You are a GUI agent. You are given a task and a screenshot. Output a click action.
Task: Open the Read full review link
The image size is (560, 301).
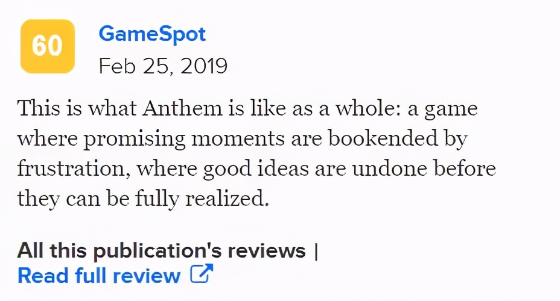pos(99,276)
